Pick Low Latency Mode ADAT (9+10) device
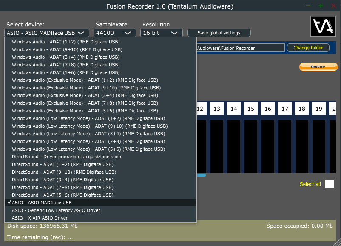341x246 pixels. 100,126
